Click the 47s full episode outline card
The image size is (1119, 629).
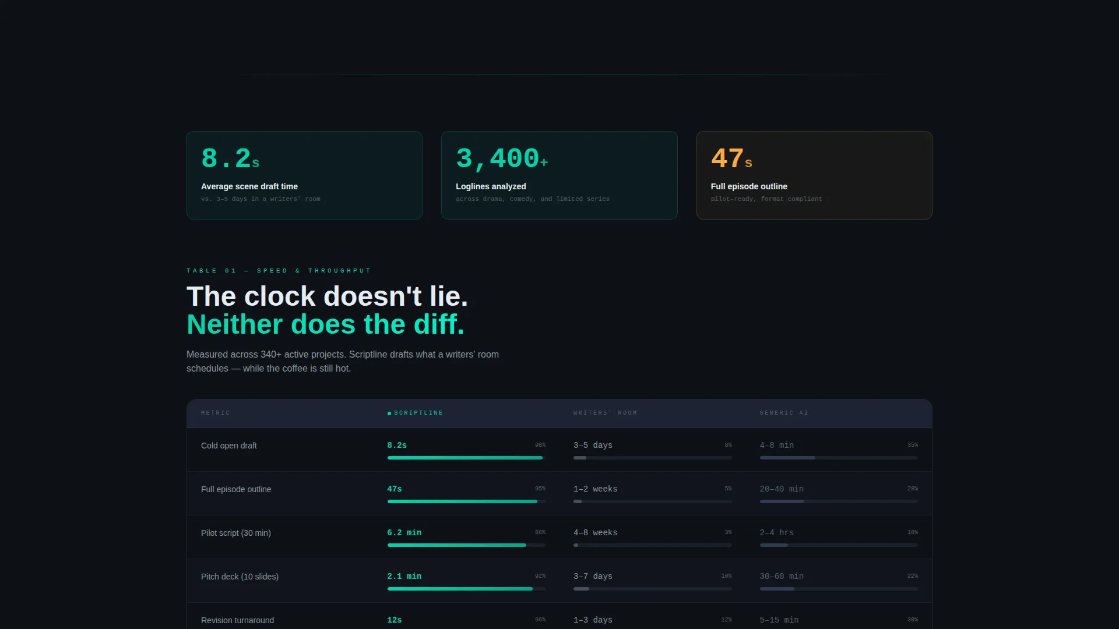(x=814, y=175)
